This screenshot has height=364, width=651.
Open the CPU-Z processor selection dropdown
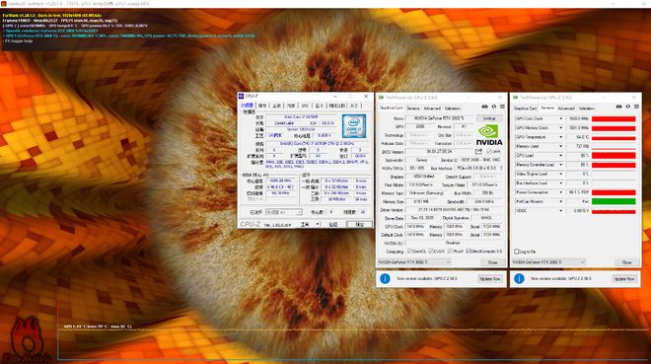coord(283,212)
